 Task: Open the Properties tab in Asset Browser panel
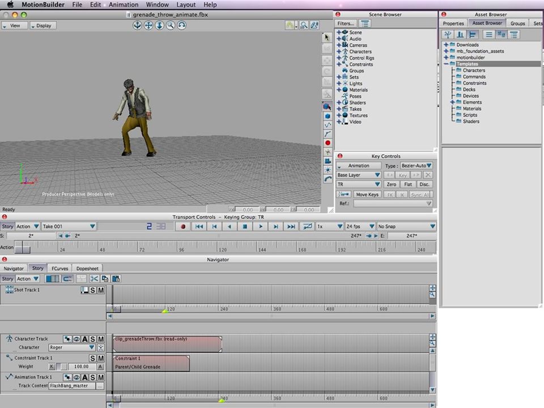pyautogui.click(x=453, y=23)
